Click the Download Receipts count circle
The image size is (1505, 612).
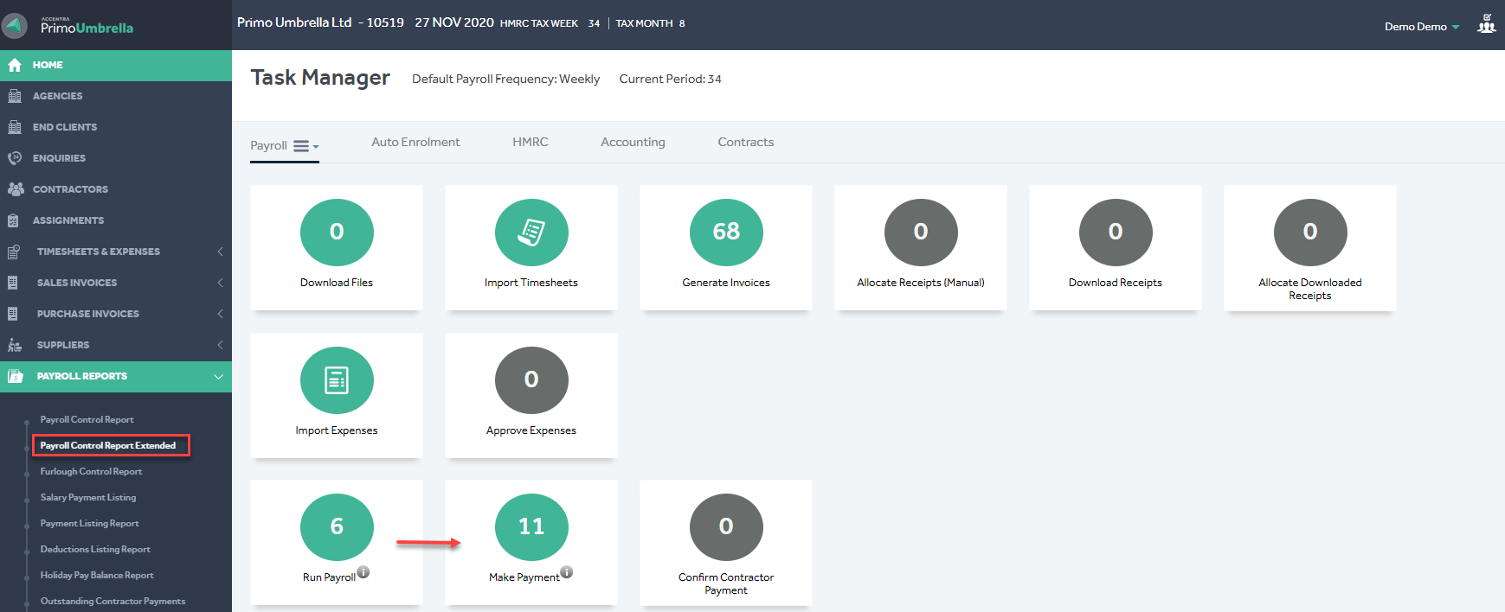1116,233
